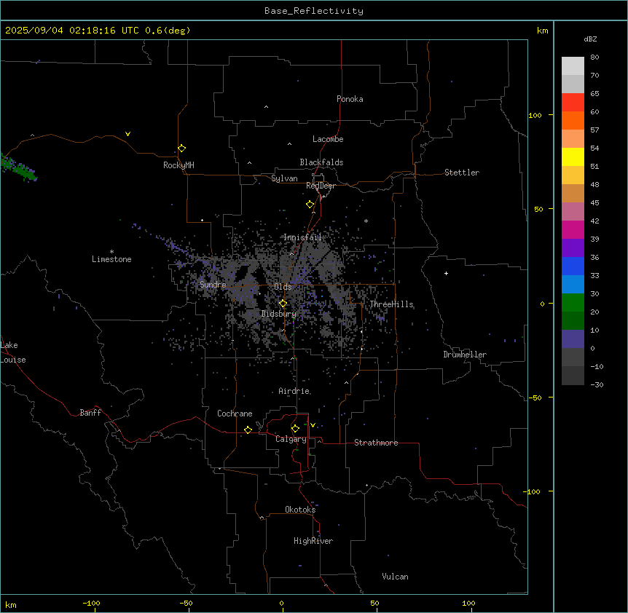Click the Blackfalds city label

pyautogui.click(x=321, y=162)
